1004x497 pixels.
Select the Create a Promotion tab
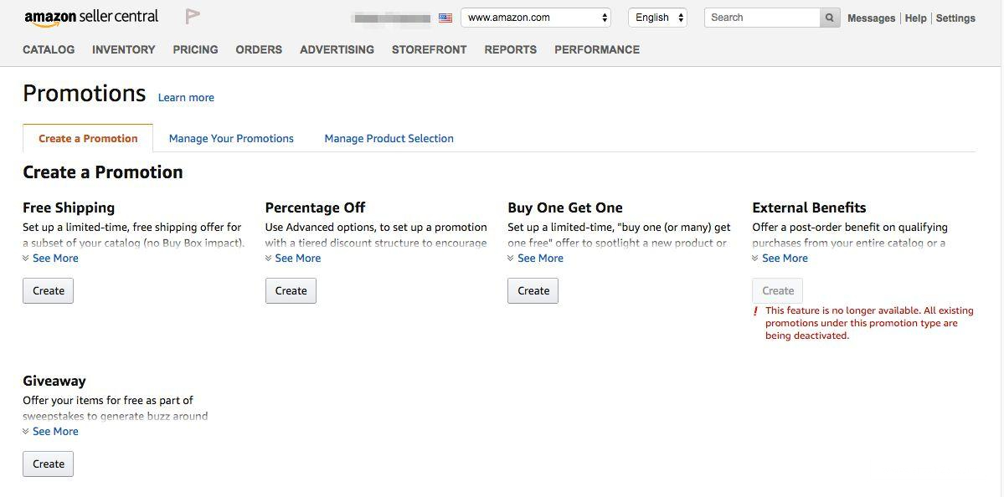coord(88,138)
